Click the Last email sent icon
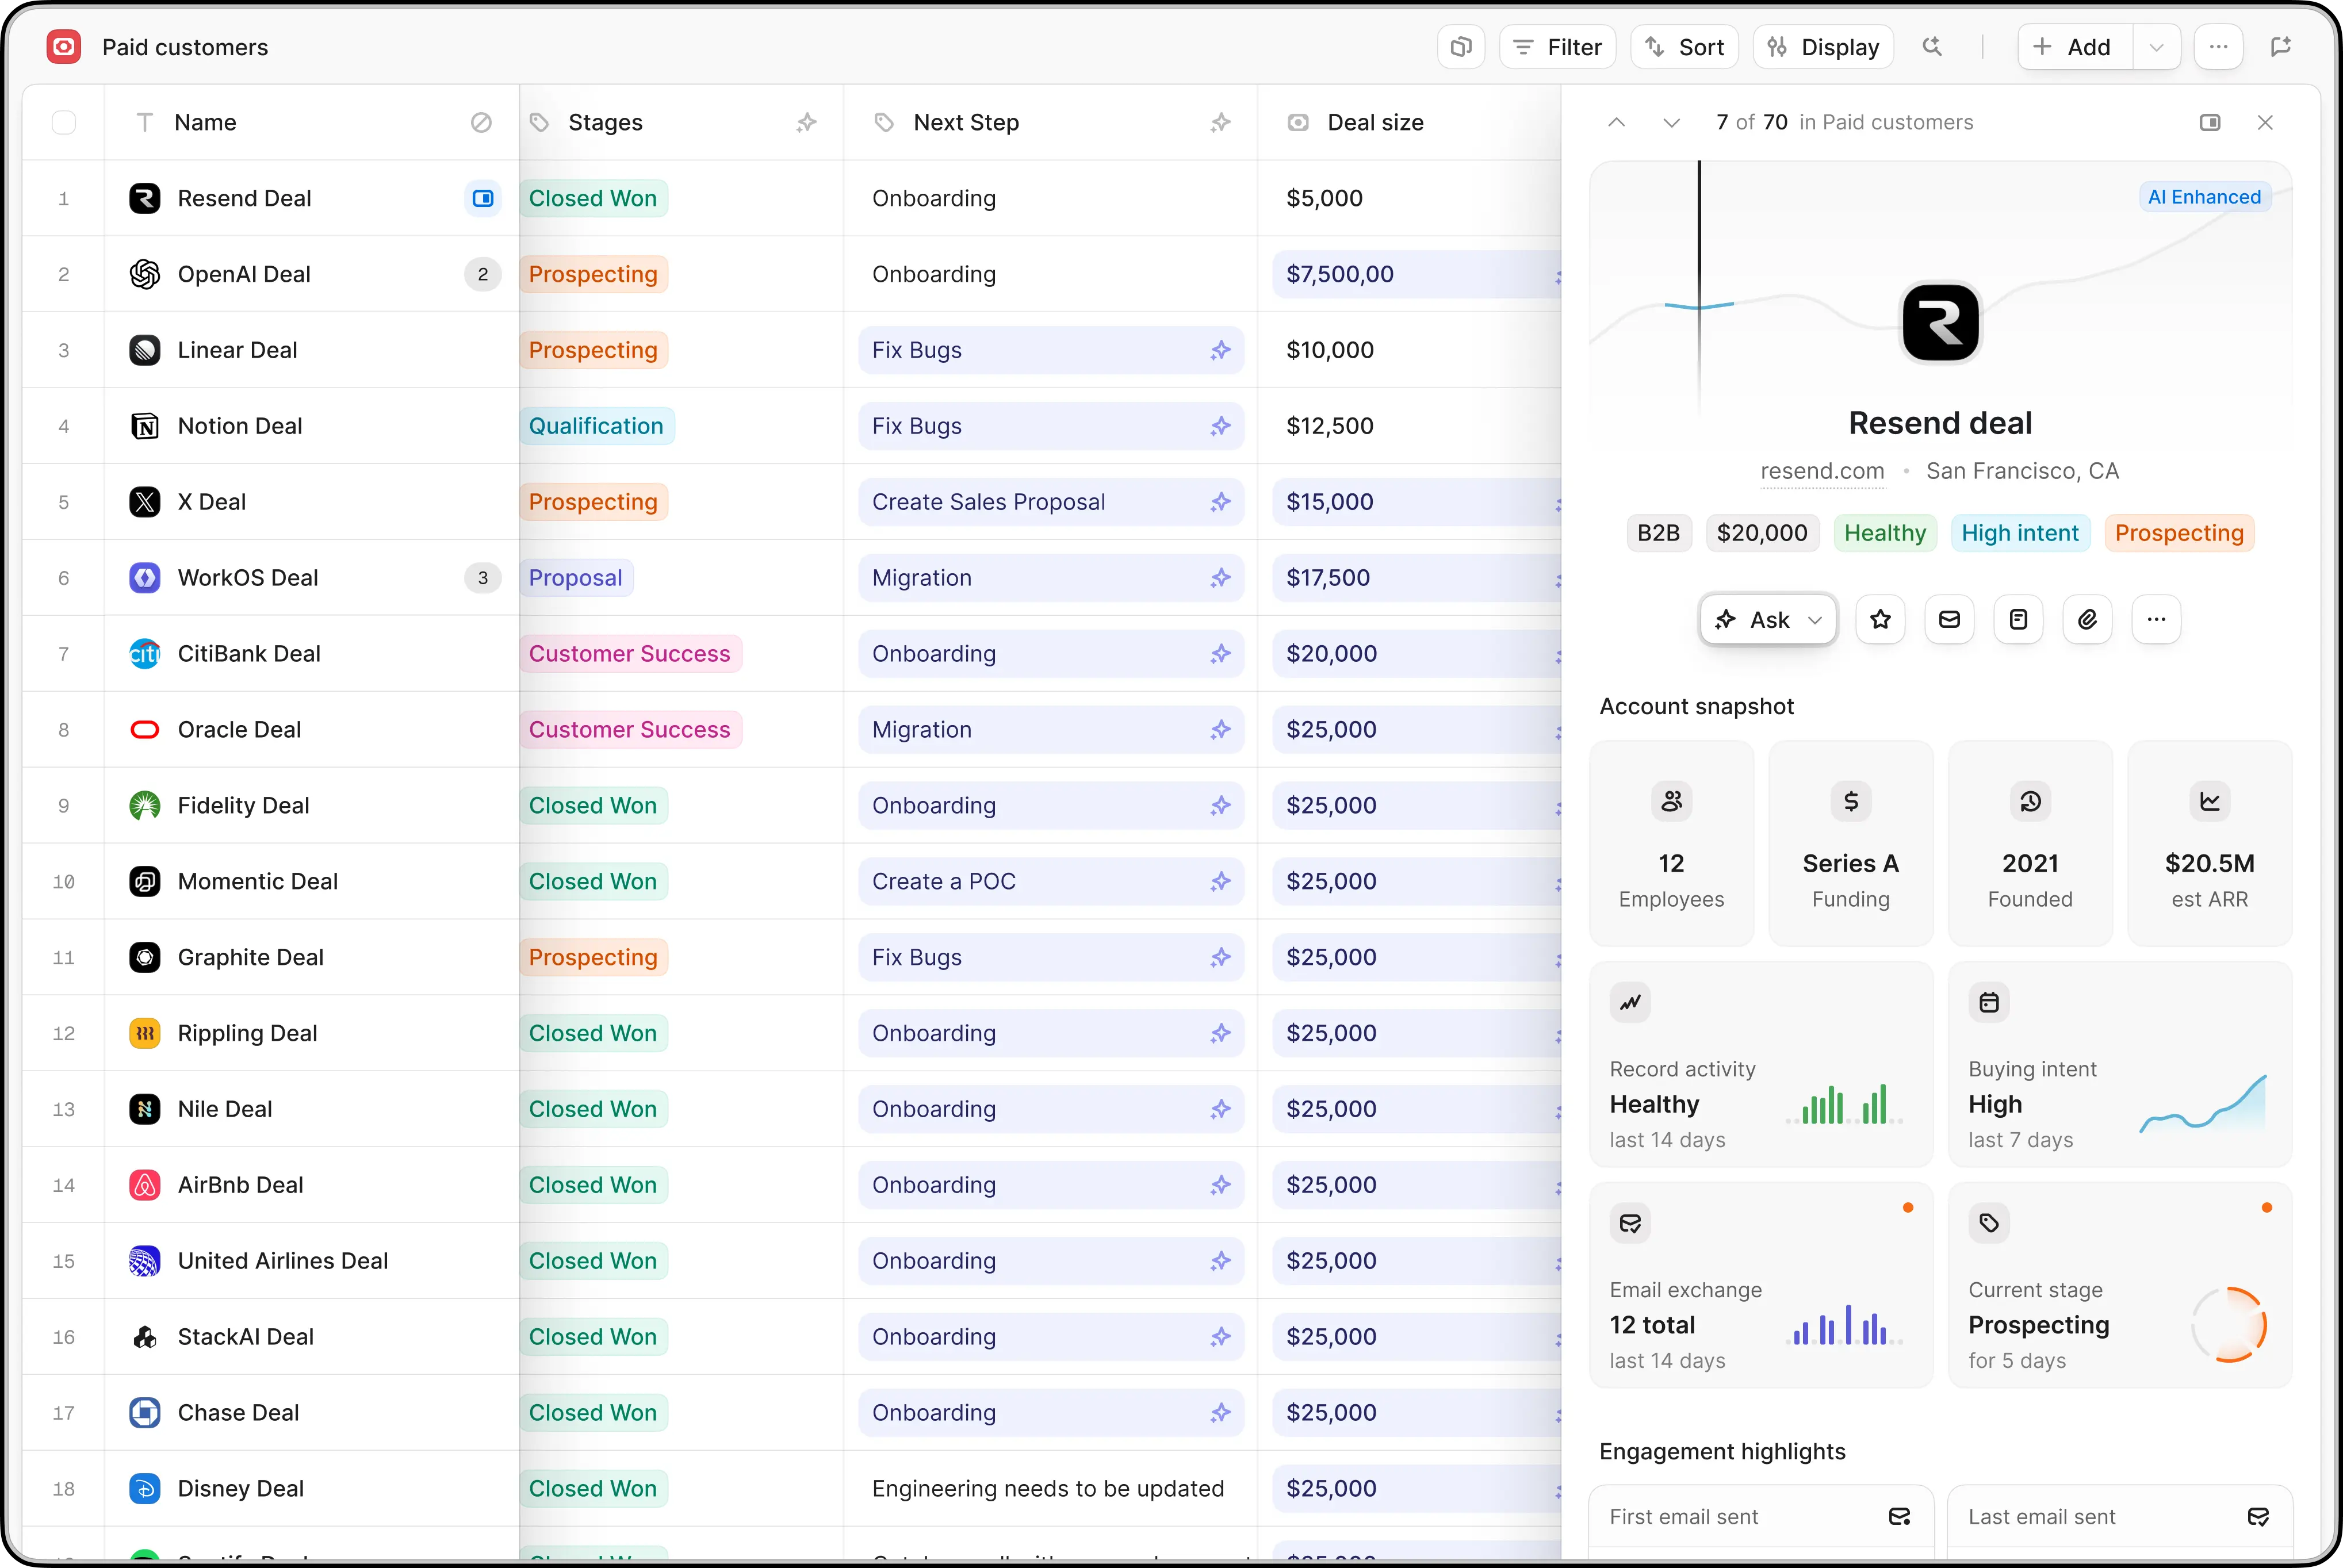The height and width of the screenshot is (1568, 2343). point(2258,1517)
